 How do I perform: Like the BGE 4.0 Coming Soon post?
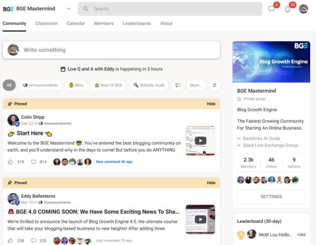11,241
